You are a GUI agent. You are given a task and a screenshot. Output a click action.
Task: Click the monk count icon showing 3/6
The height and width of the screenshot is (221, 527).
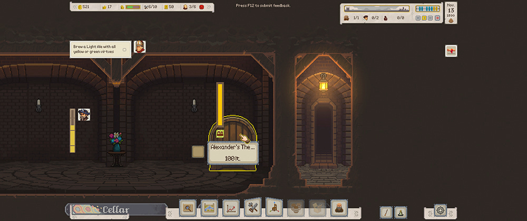coord(185,7)
